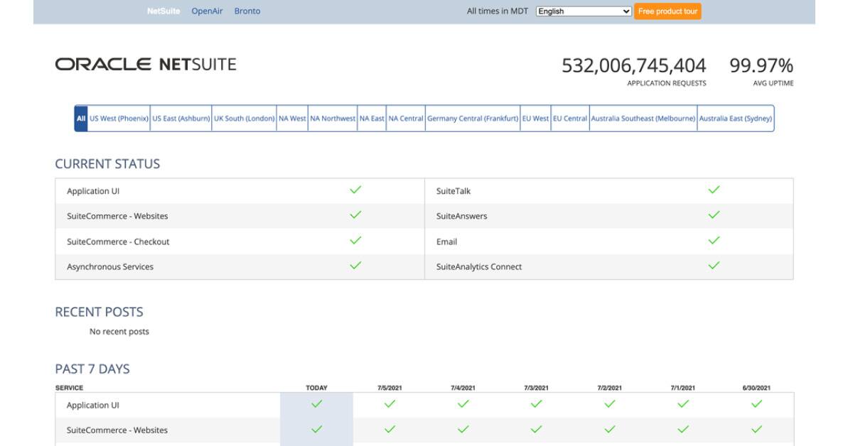This screenshot has width=853, height=446.
Task: Click the SuiteAnswers service label
Action: (462, 217)
